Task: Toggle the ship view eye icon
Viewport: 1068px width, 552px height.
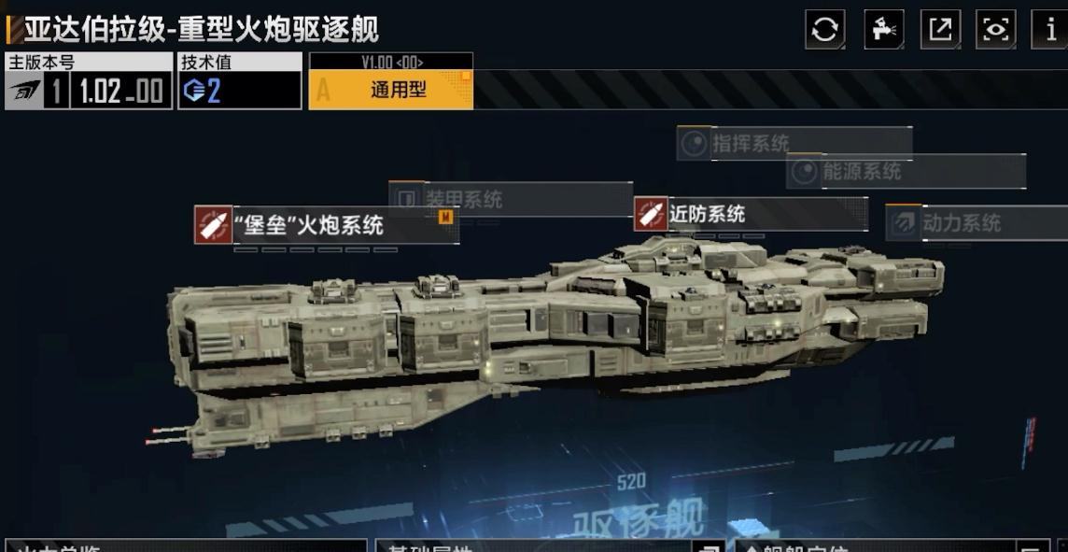Action: tap(996, 29)
